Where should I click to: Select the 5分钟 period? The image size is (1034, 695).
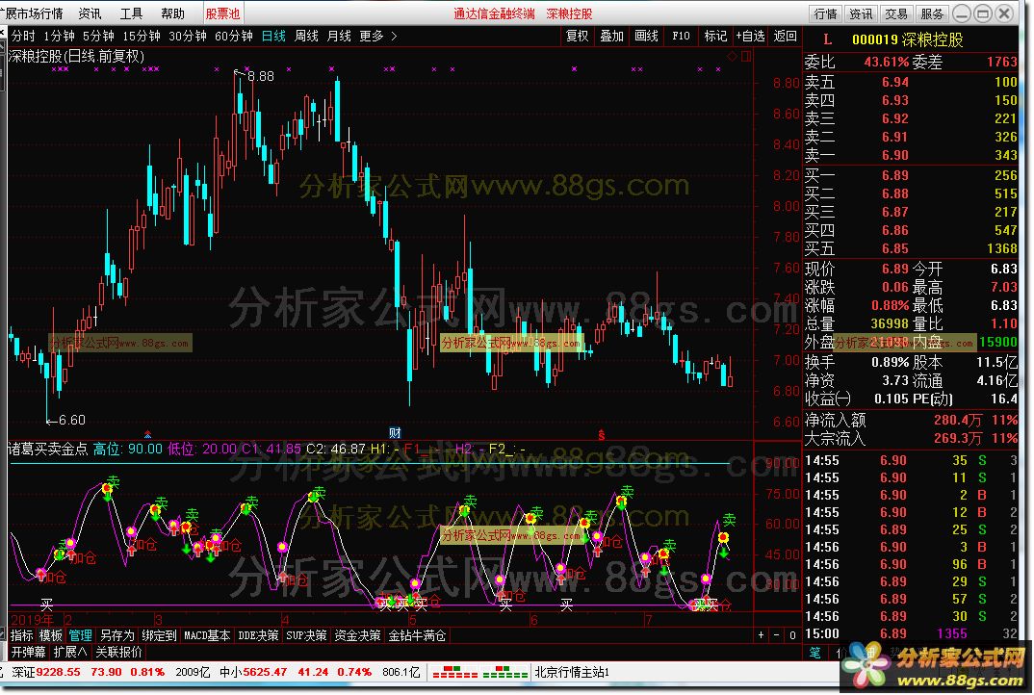coord(98,37)
